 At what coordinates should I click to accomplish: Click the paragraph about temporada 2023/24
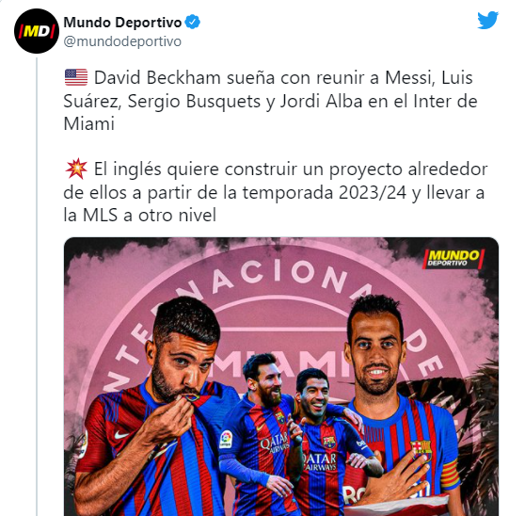tap(276, 192)
